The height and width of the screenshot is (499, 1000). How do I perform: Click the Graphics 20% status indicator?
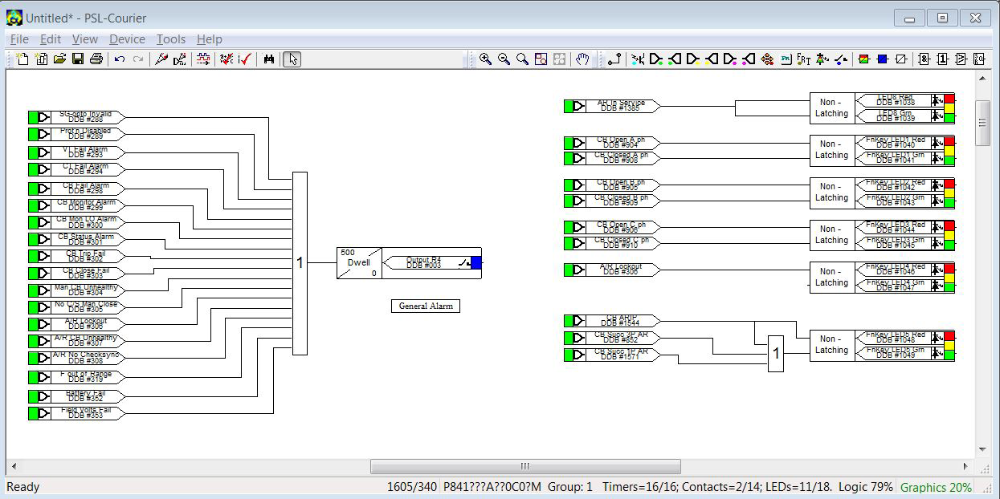click(x=936, y=487)
